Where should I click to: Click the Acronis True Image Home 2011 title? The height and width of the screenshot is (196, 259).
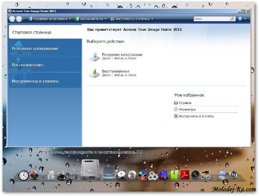click(x=34, y=11)
